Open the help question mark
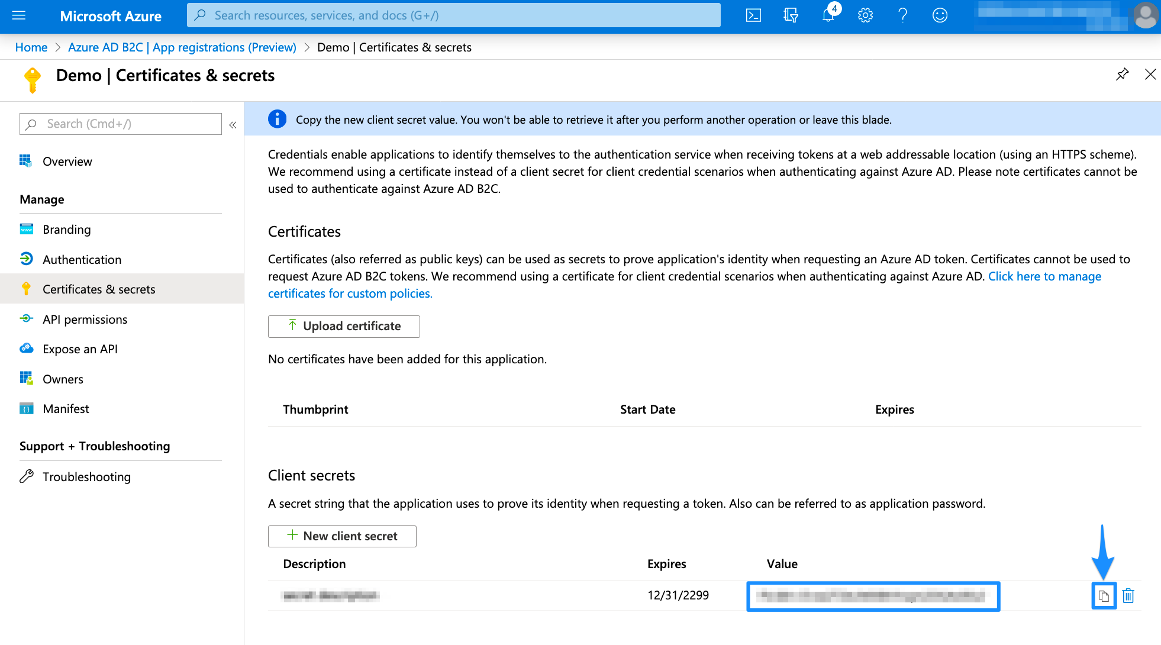This screenshot has height=645, width=1161. click(x=902, y=15)
